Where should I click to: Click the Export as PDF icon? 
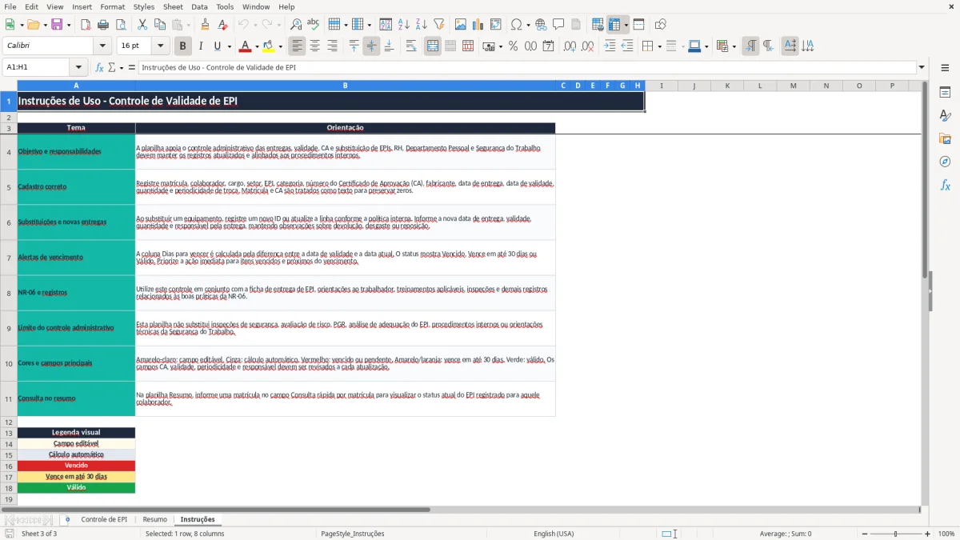click(x=86, y=25)
